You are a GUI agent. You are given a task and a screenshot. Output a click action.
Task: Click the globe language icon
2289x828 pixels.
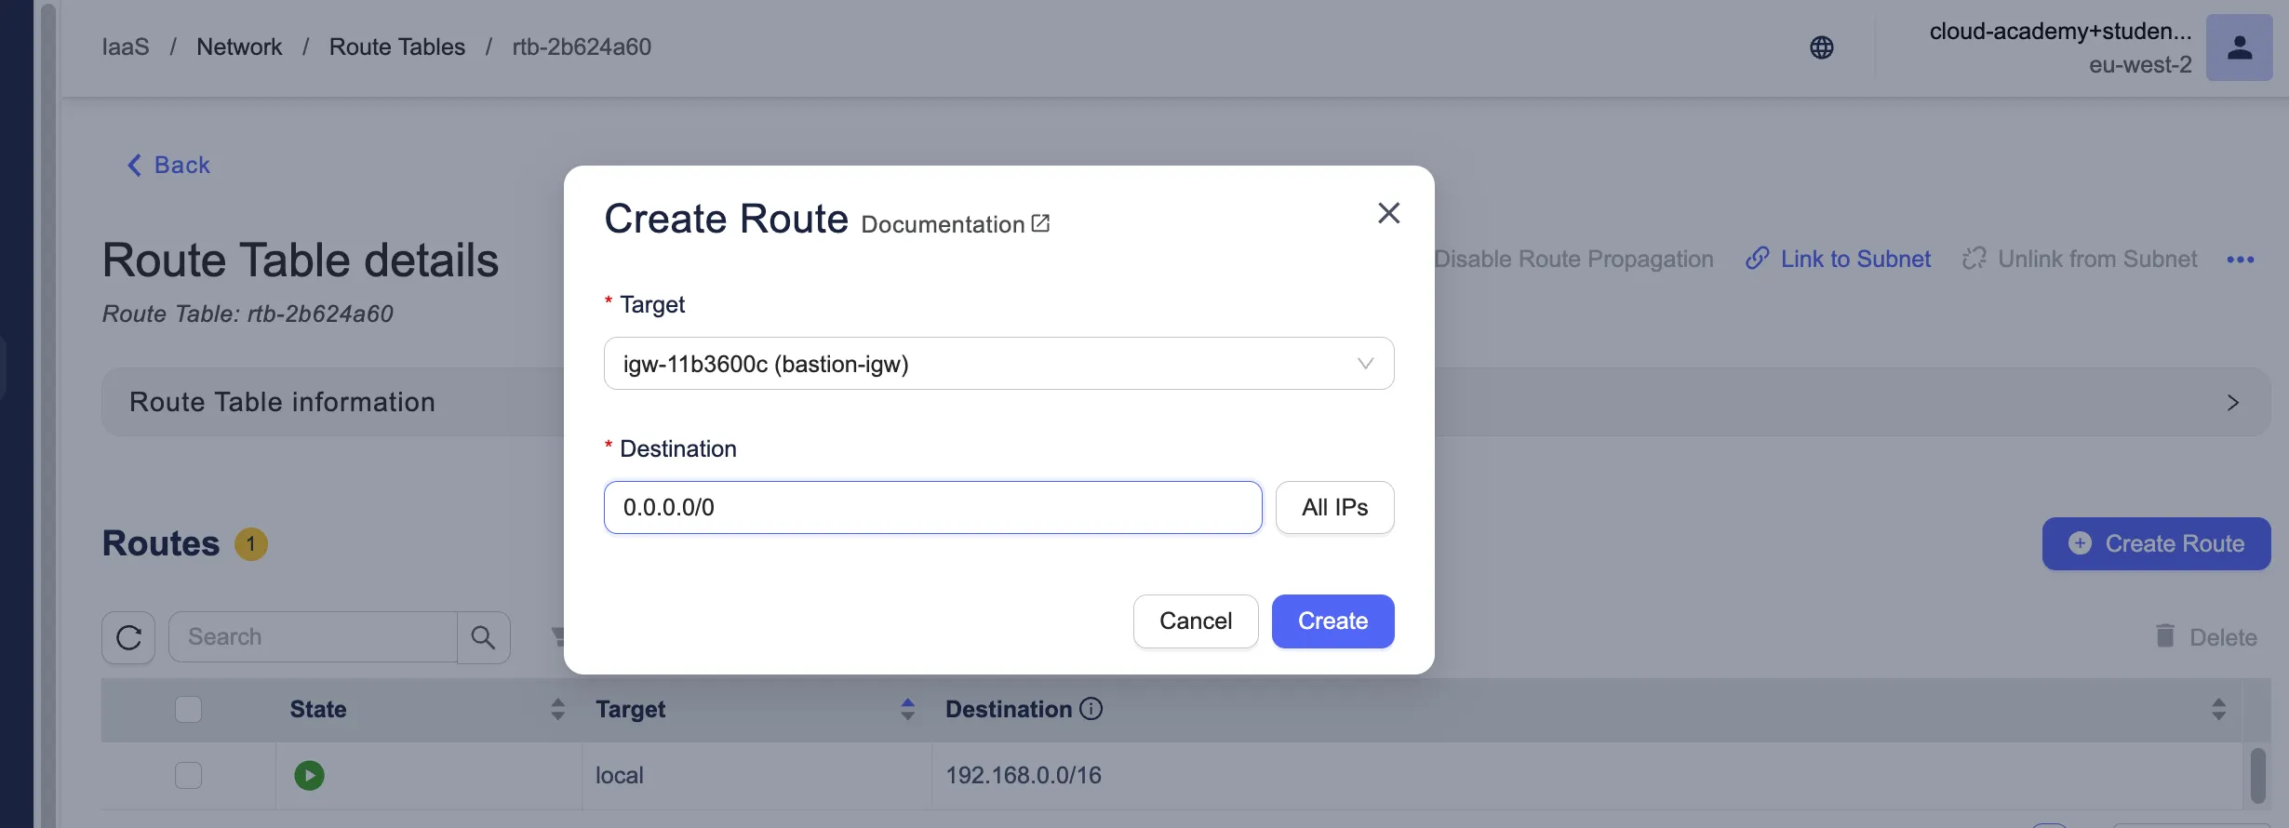click(x=1821, y=47)
